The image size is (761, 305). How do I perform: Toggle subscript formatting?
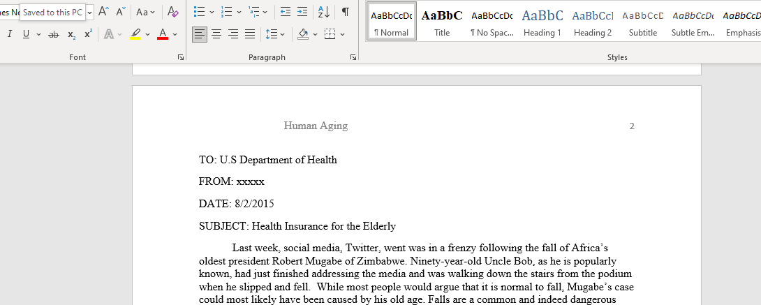pos(71,34)
